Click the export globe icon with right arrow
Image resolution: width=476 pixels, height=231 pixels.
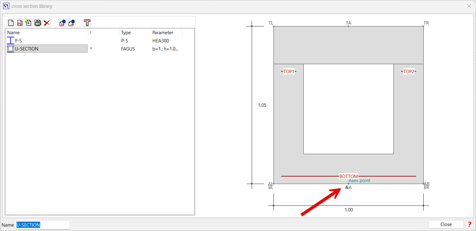tap(72, 22)
